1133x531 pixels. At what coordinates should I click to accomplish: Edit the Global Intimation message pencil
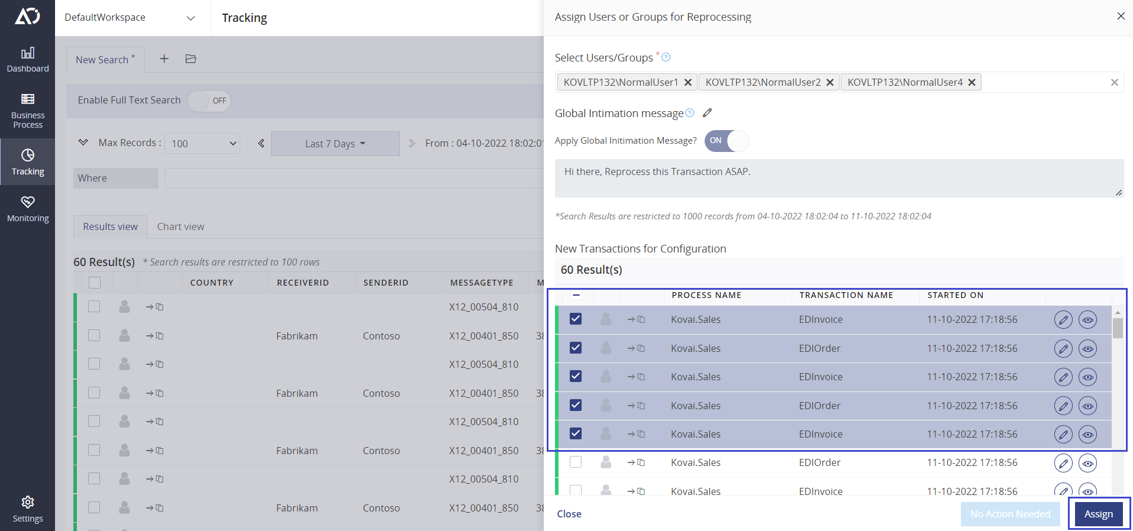coord(707,112)
